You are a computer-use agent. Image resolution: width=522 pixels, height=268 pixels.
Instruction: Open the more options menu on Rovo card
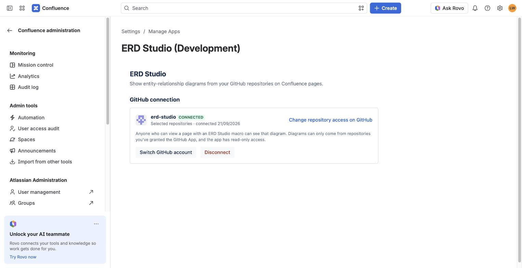pos(96,224)
